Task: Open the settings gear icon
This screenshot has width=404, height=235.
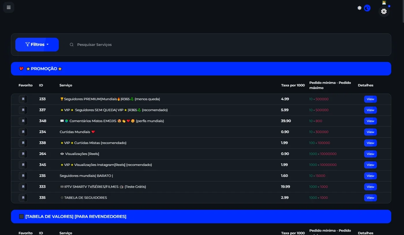Action: (x=384, y=12)
